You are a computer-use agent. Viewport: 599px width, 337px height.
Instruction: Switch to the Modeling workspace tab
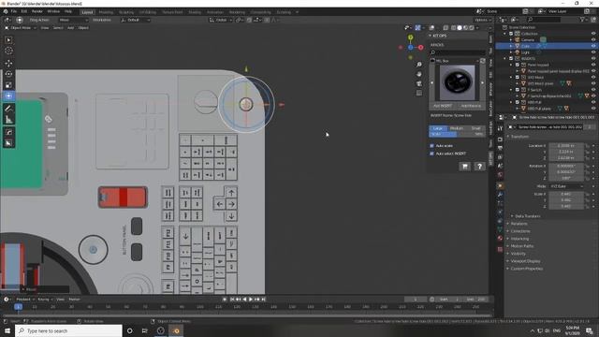coord(106,12)
